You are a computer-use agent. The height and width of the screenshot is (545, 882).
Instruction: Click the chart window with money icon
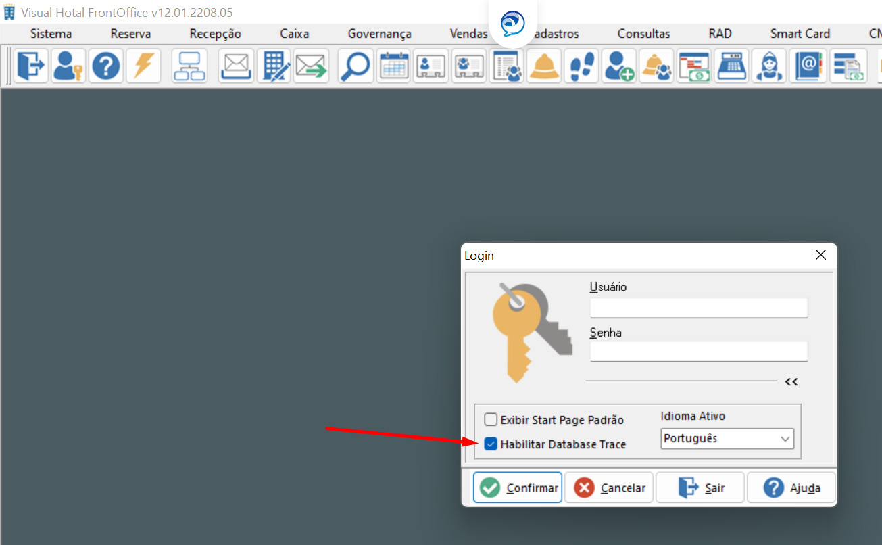(x=694, y=66)
